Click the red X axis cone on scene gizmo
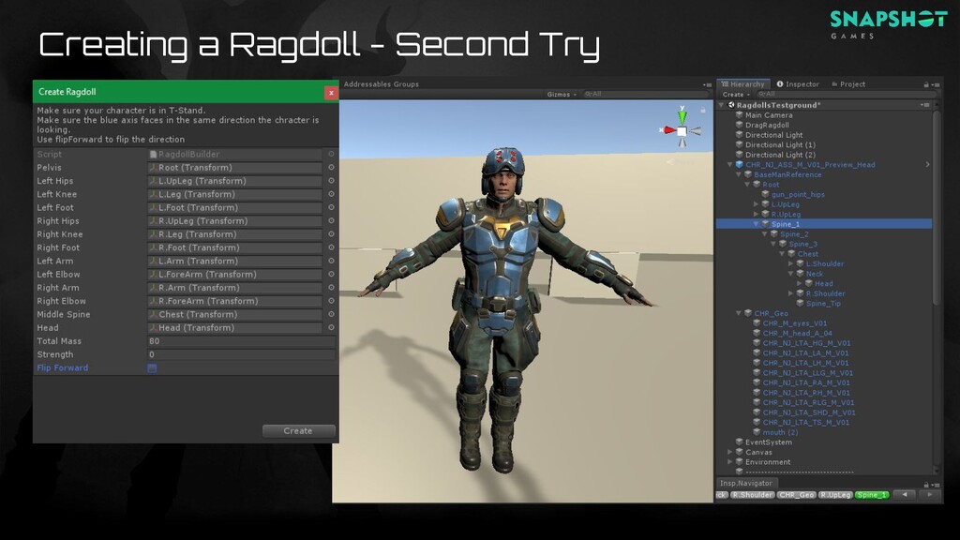Image resolution: width=960 pixels, height=540 pixels. (669, 129)
